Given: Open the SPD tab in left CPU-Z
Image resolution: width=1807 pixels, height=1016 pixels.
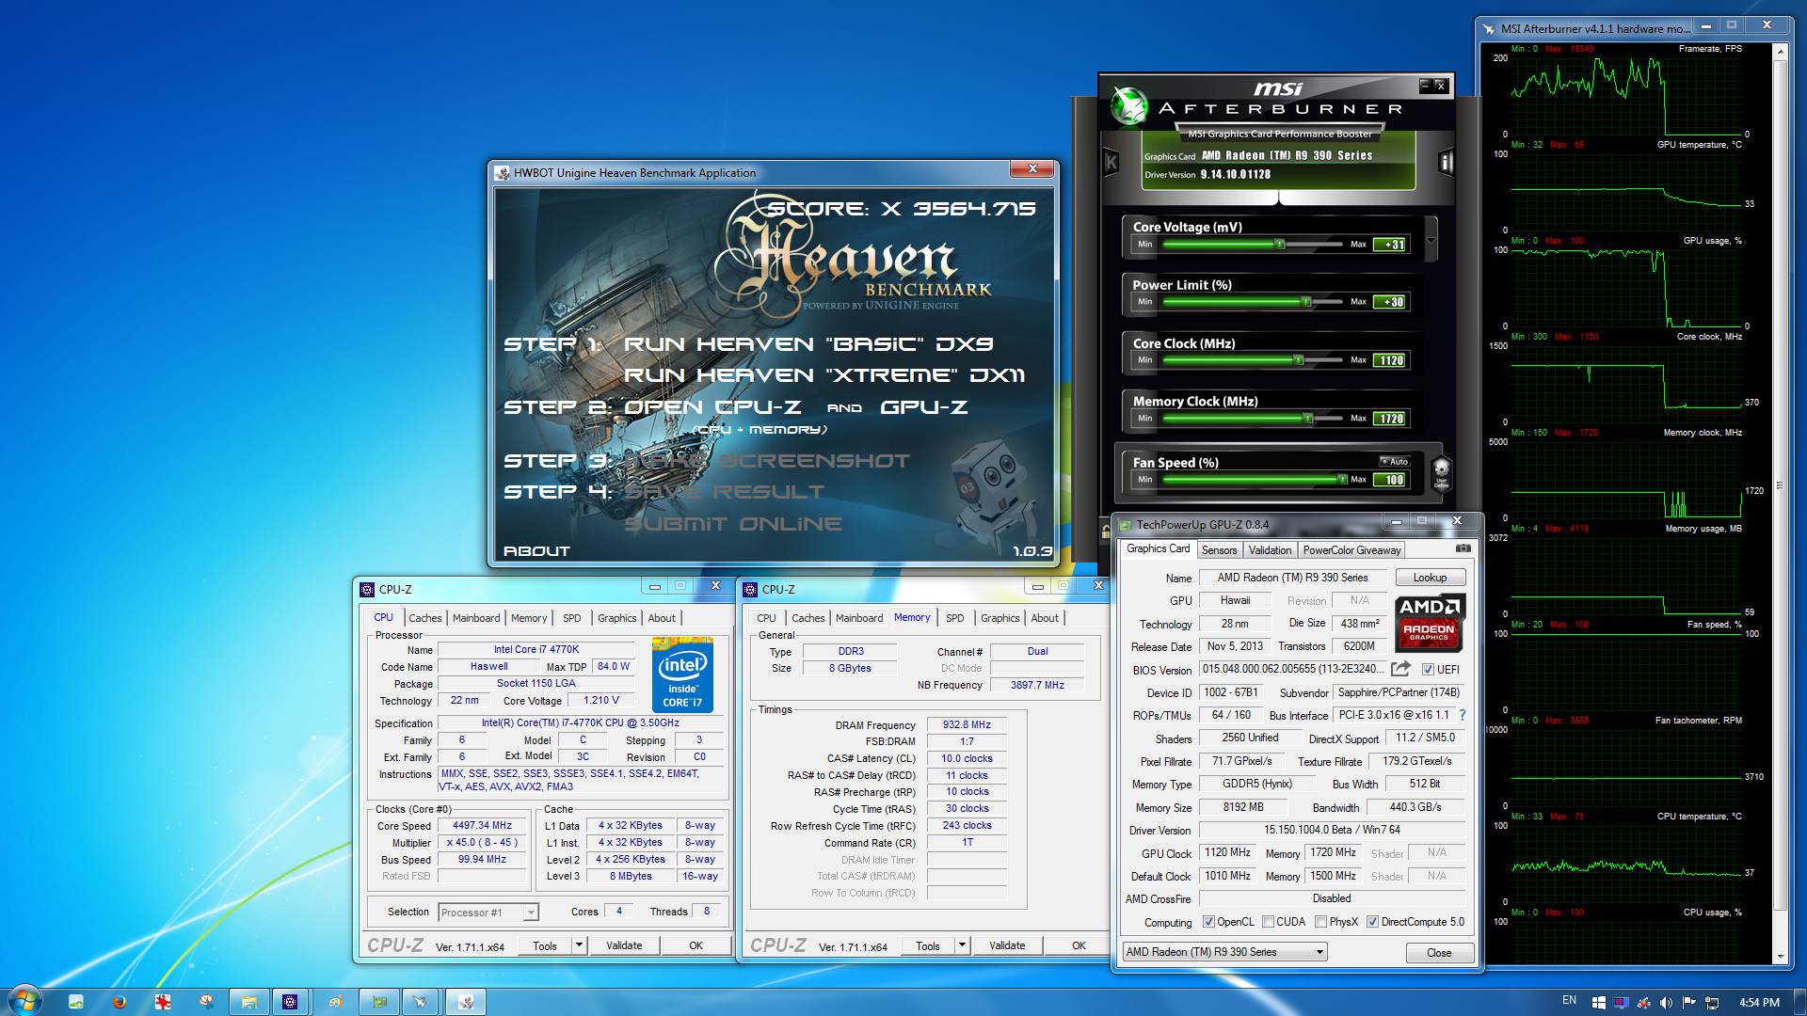Looking at the screenshot, I should tap(571, 618).
